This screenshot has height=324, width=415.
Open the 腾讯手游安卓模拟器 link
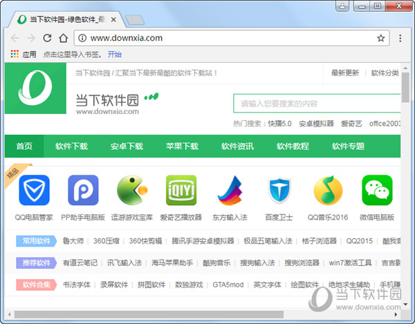(203, 240)
